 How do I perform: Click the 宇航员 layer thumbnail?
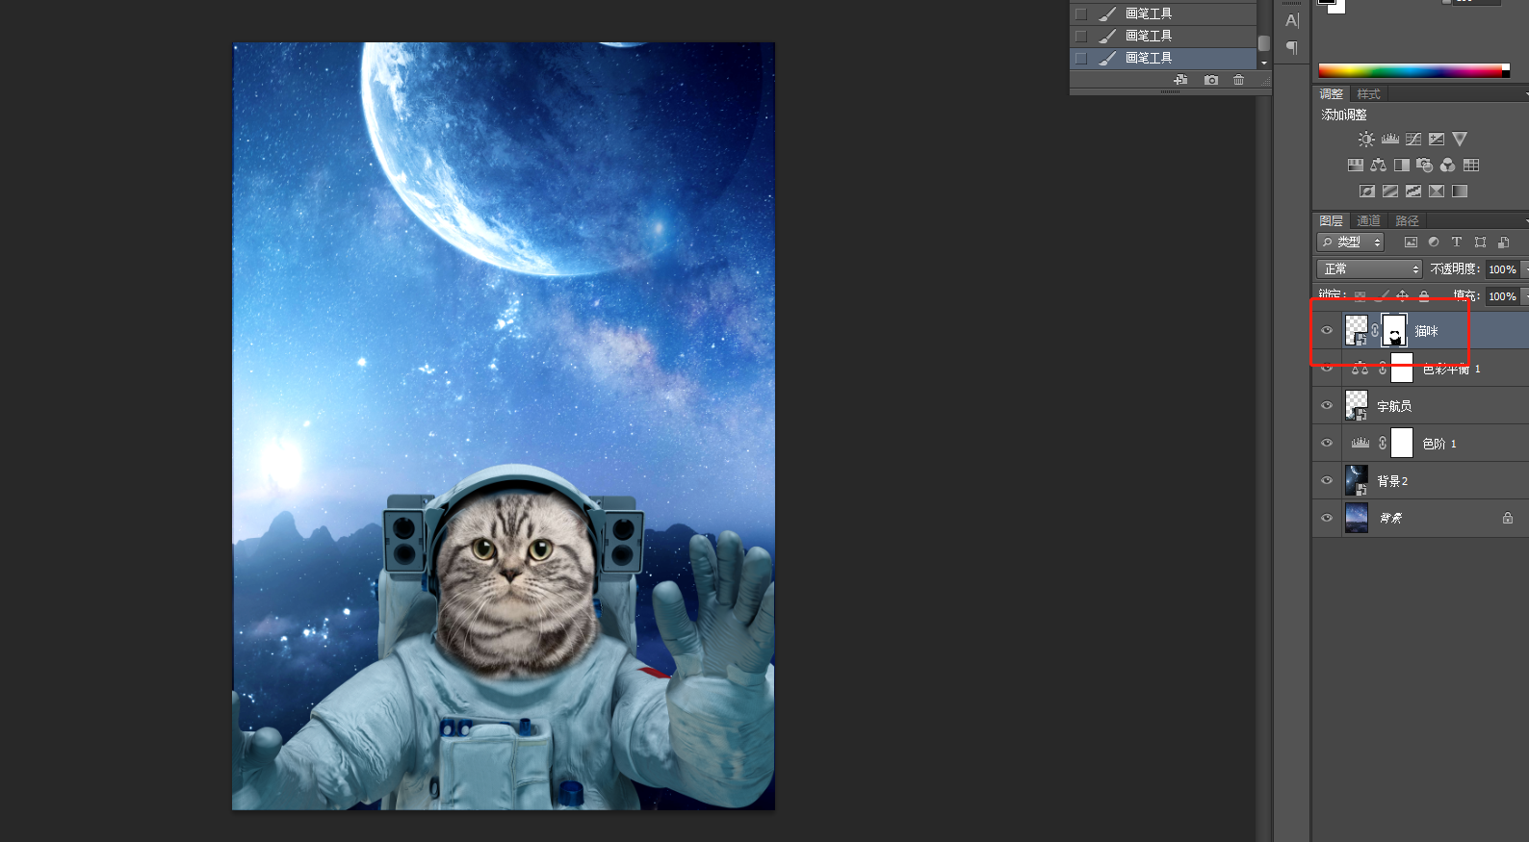(x=1357, y=405)
